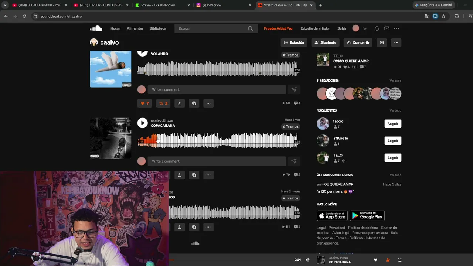
Task: Click the VOLANDO comment input field
Action: (217, 89)
